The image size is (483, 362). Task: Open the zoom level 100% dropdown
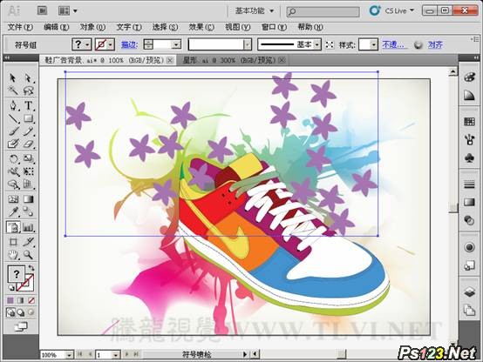(70, 355)
